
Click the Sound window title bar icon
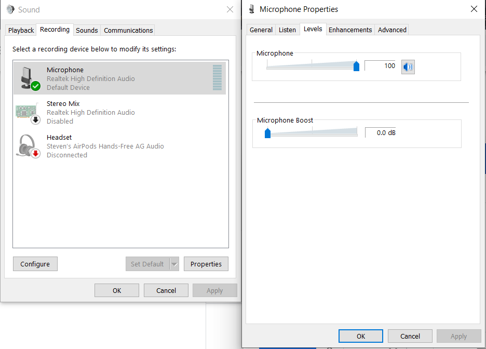11,9
